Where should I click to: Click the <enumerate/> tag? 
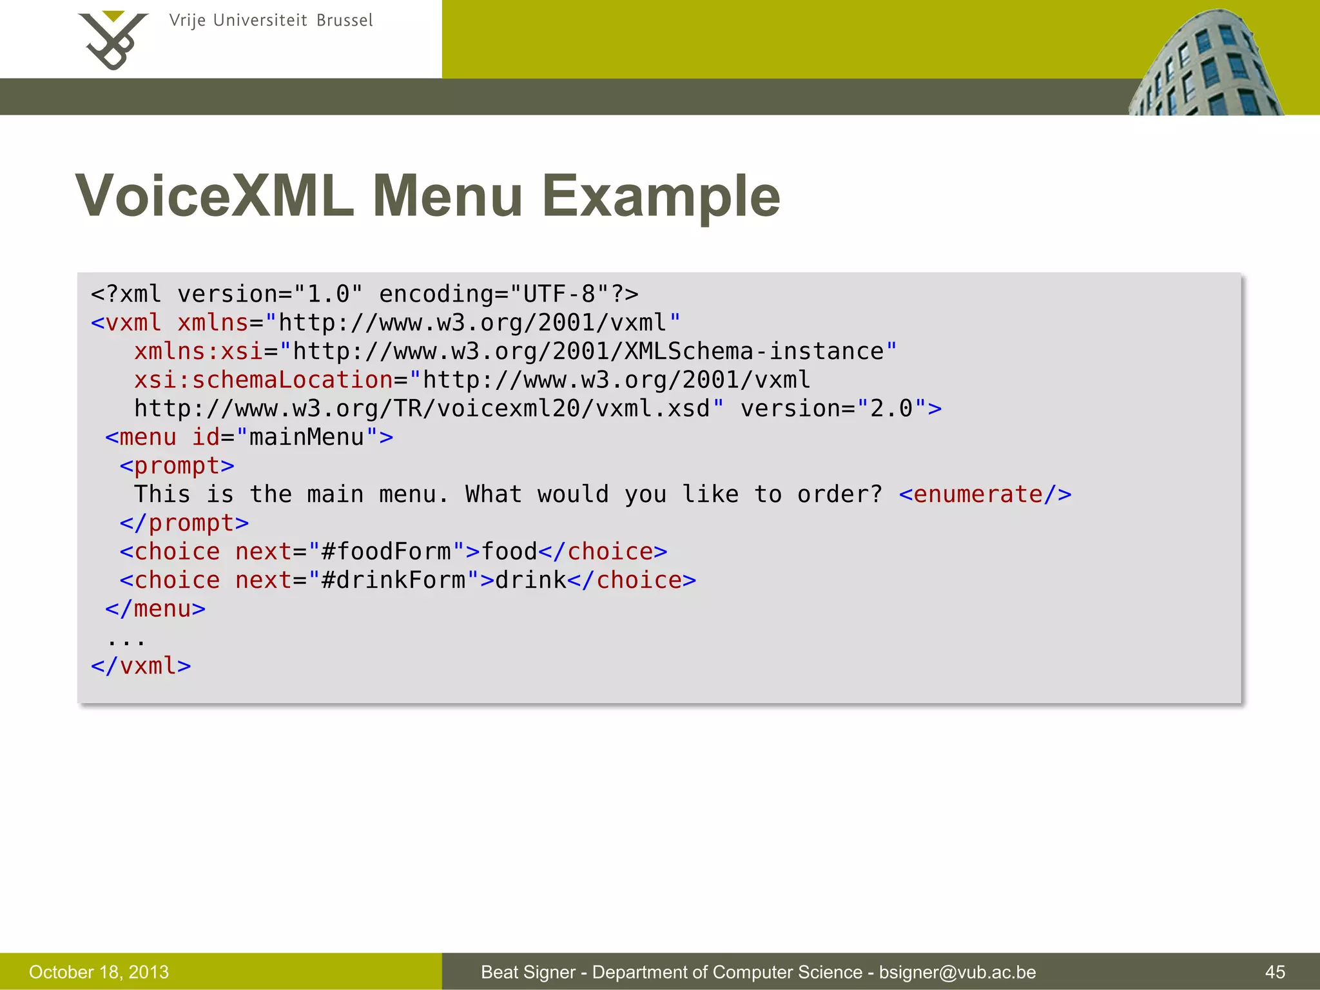[985, 494]
